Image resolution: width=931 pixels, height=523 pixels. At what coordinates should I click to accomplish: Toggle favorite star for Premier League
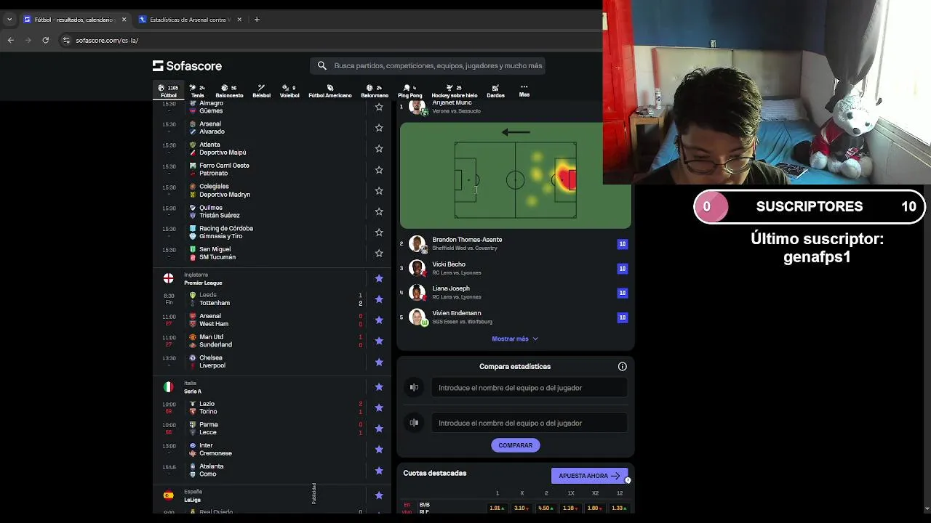(x=379, y=278)
